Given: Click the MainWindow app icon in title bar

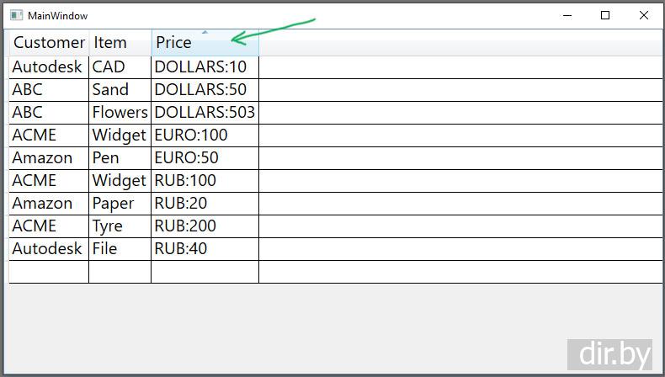Looking at the screenshot, I should click(x=16, y=16).
